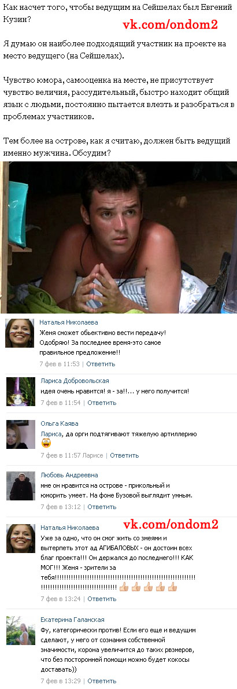
Task: Reply to Любовь Андреевна's 13:12 comment
Action: (102, 507)
